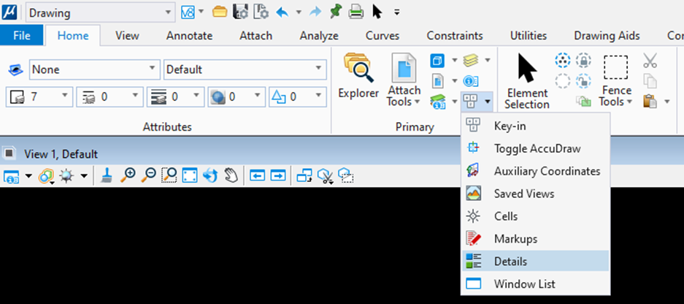Viewport: 684px width, 304px height.
Task: Switch to the View ribbon tab
Action: point(127,35)
